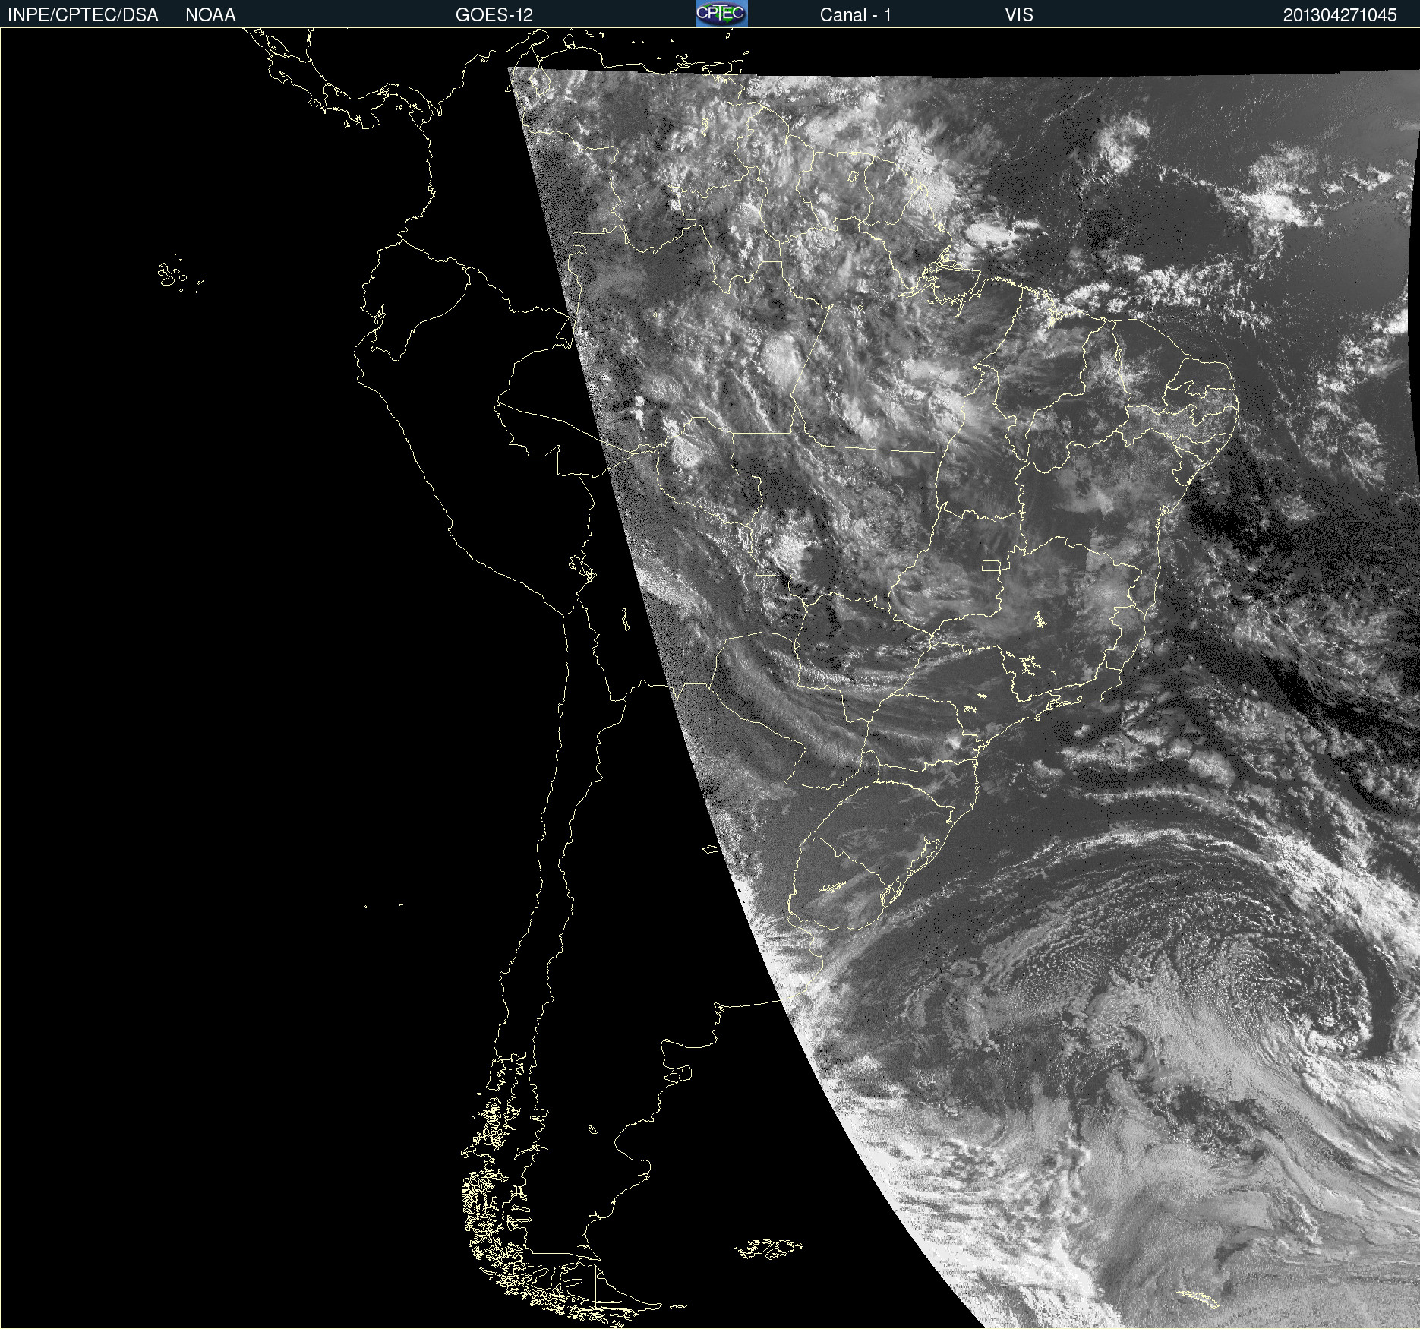This screenshot has height=1329, width=1420.
Task: Click the CPTEC logo in the header
Action: click(721, 14)
